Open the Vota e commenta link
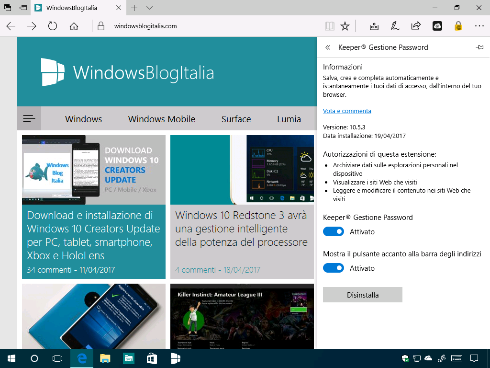 coord(347,111)
